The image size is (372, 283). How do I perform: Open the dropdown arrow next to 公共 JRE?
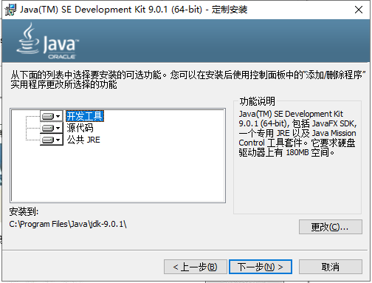click(58, 140)
